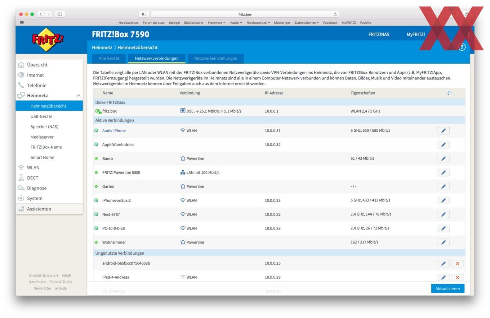The width and height of the screenshot is (490, 318).
Task: Expand the Hardware bookmarks dropdown
Action: (217, 23)
